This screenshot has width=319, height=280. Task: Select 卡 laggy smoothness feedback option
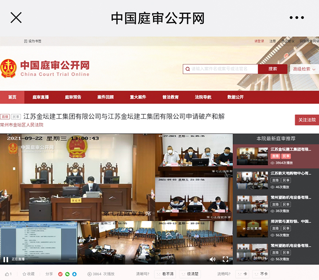[242, 274]
